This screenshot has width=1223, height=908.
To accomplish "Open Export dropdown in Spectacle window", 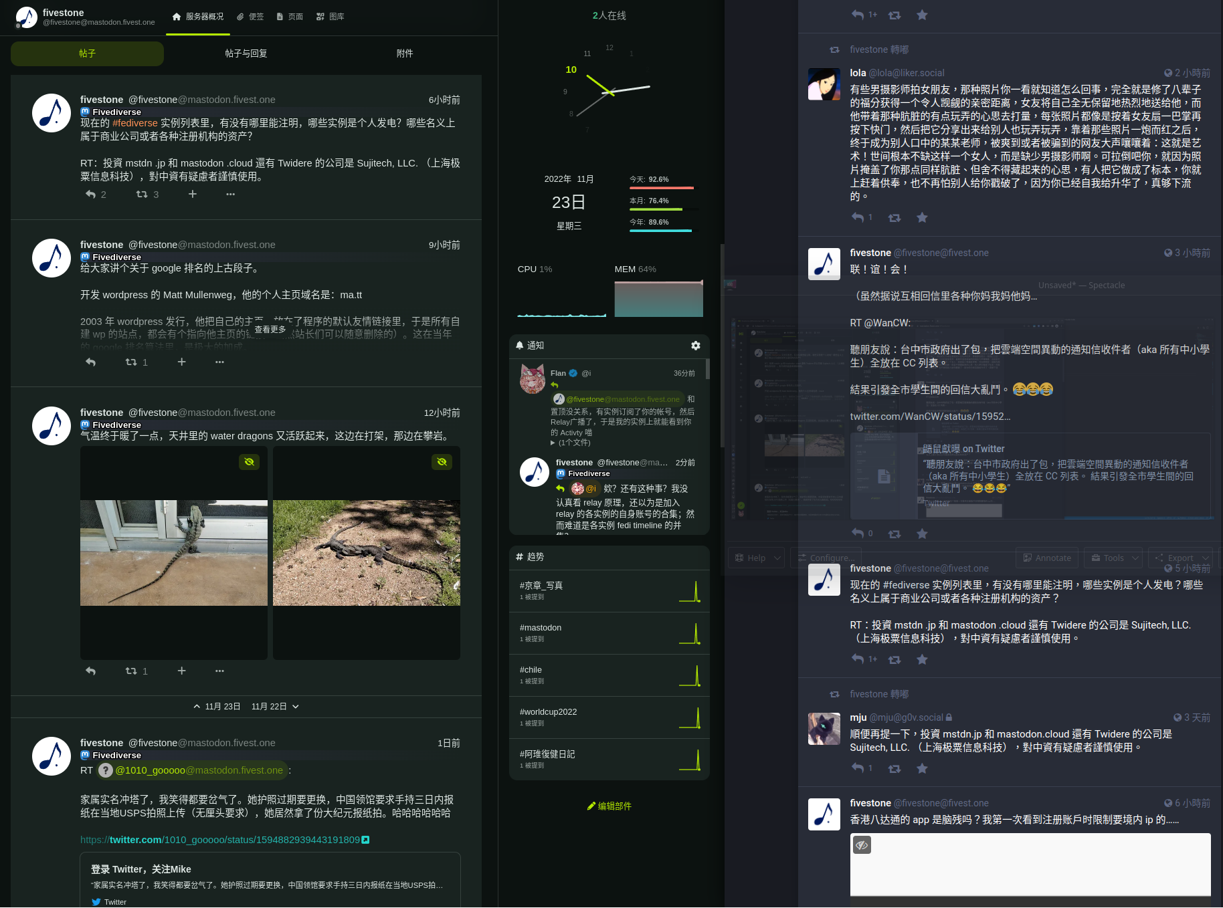I will tap(1181, 558).
